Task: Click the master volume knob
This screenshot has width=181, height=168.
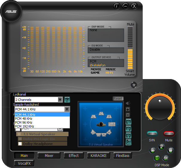Action: coord(160,108)
